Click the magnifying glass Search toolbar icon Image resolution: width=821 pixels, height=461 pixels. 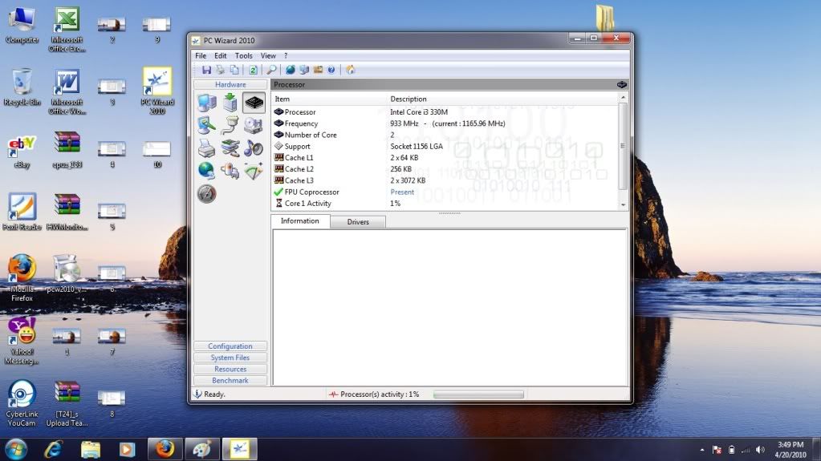(x=271, y=70)
